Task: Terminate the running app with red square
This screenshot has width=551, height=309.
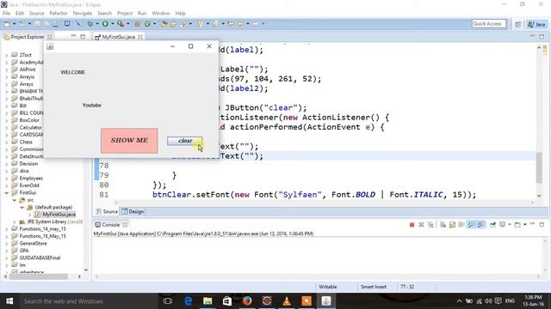Action: [412, 225]
